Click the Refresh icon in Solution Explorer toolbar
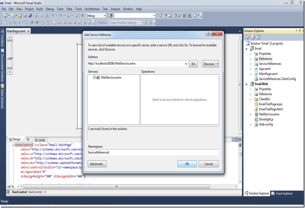This screenshot has height=208, width=305. coord(258,37)
